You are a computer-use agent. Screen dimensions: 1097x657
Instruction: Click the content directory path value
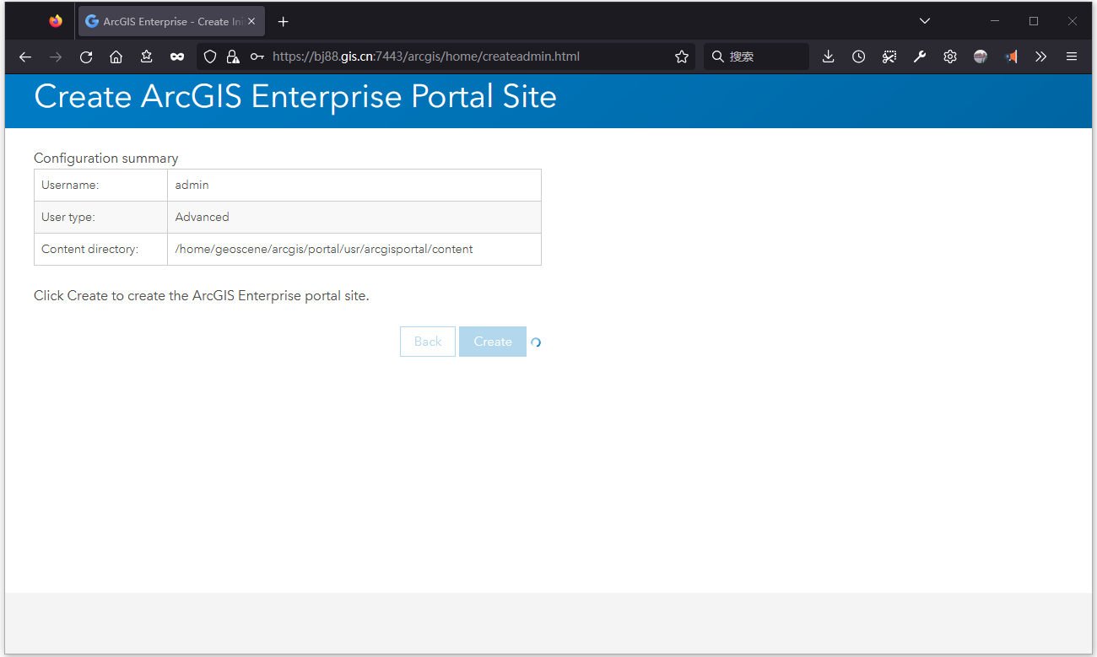click(x=324, y=249)
